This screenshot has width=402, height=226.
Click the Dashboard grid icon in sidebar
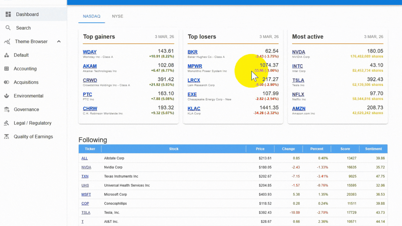(x=8, y=14)
